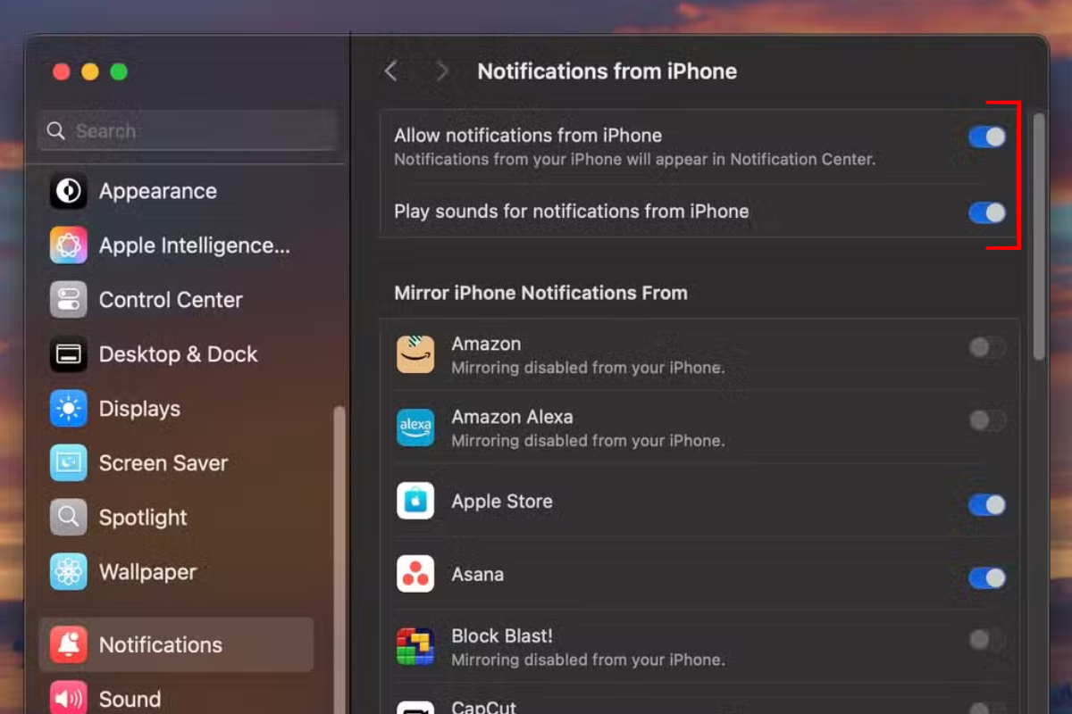Go back using the left chevron
1072x714 pixels.
390,71
